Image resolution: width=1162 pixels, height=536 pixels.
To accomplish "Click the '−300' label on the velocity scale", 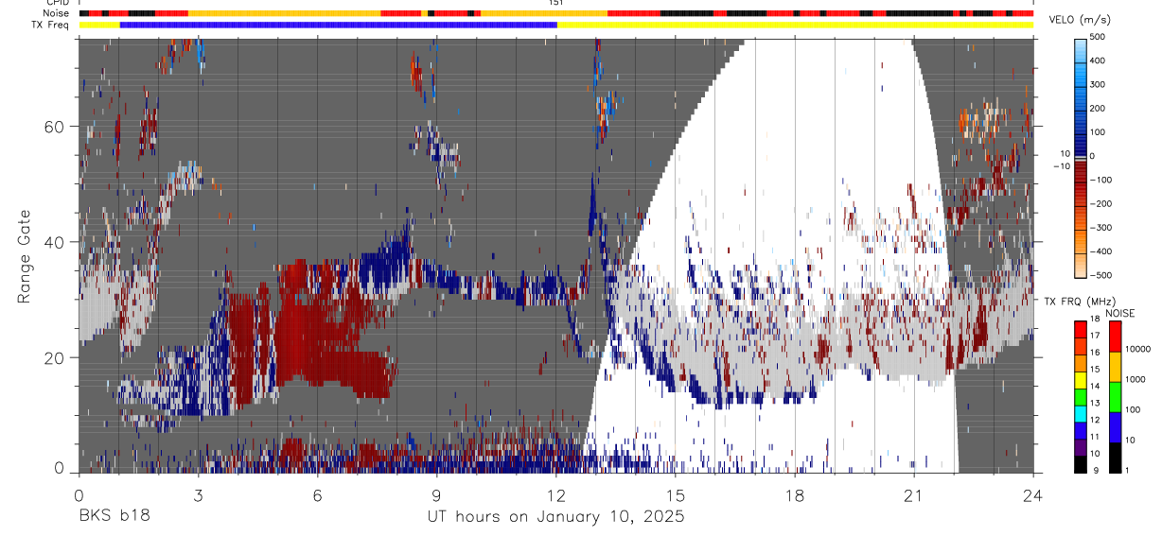I will click(1100, 227).
